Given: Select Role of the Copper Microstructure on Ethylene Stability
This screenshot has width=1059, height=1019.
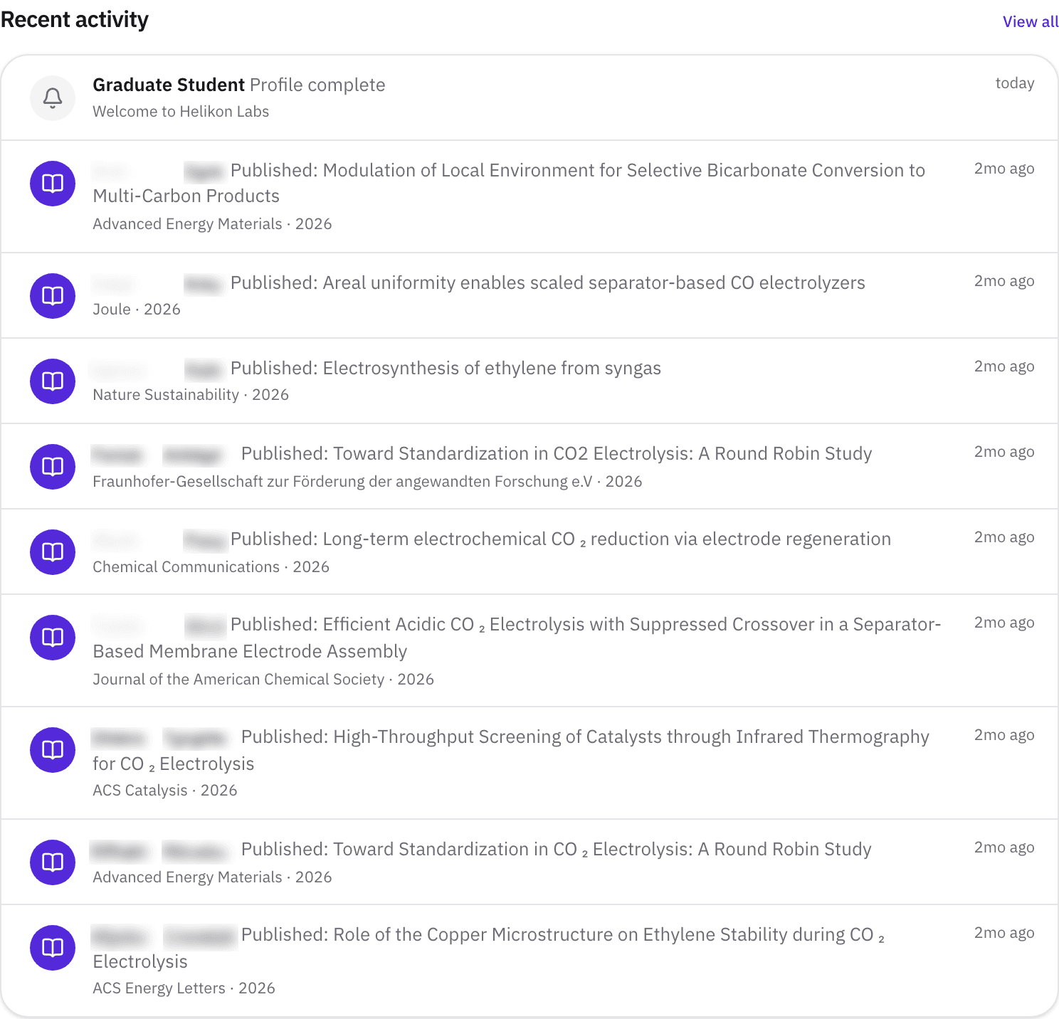Looking at the screenshot, I should click(488, 948).
